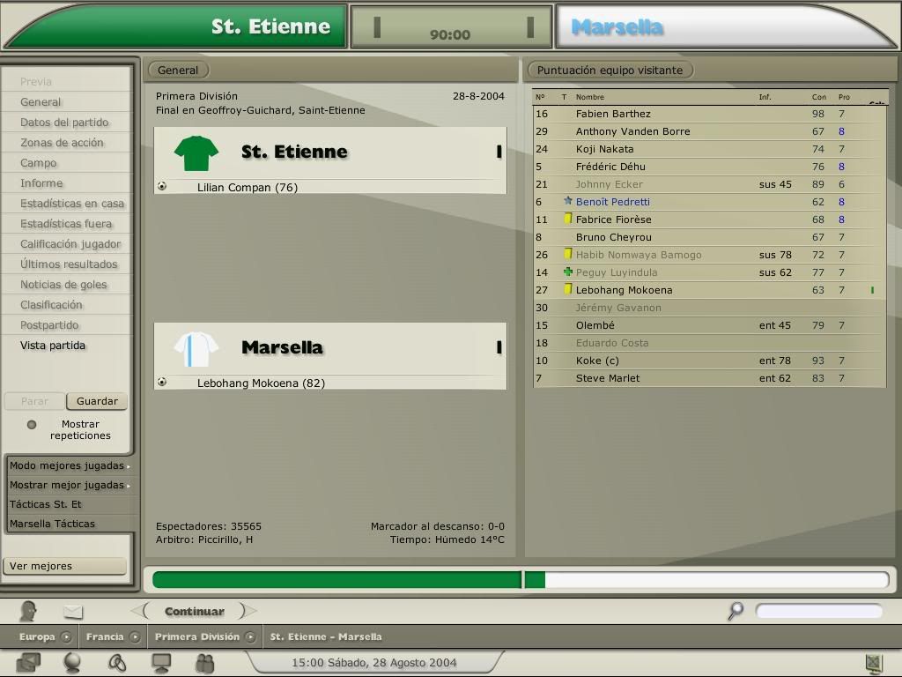Viewport: 902px width, 677px height.
Task: Click the match timeline progress bar marker
Action: coord(523,580)
